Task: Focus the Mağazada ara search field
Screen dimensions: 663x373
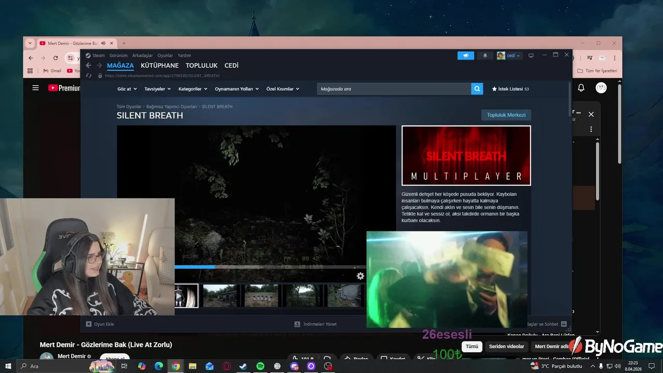Action: pos(394,89)
